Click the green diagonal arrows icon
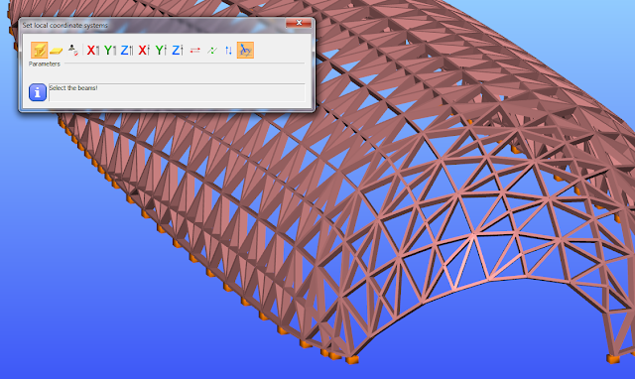The width and height of the screenshot is (635, 379). tap(211, 51)
